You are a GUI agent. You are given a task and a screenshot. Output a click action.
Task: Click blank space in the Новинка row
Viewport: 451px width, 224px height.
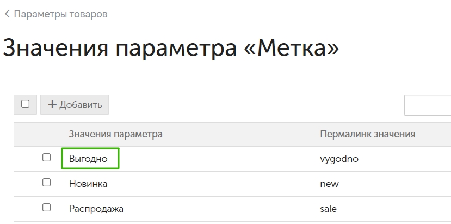(213, 184)
